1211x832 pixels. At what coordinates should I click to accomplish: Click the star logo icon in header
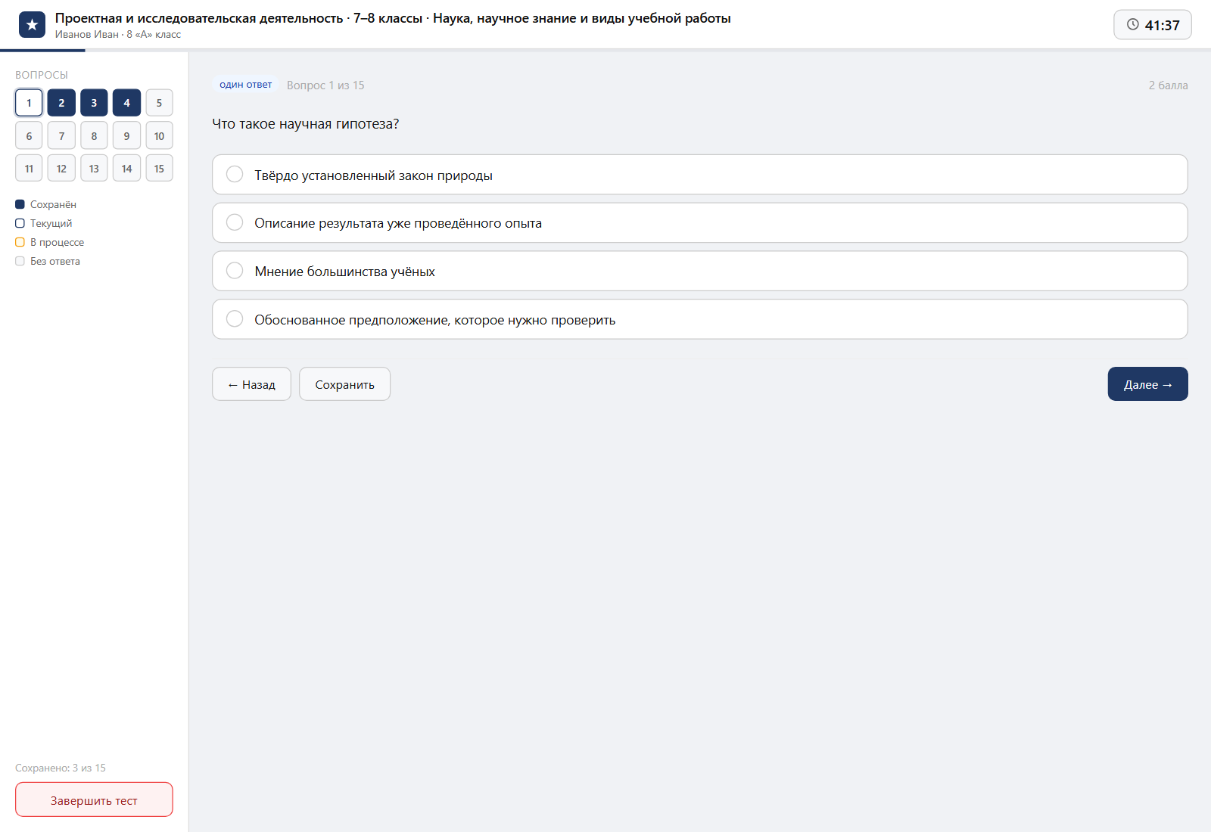32,25
